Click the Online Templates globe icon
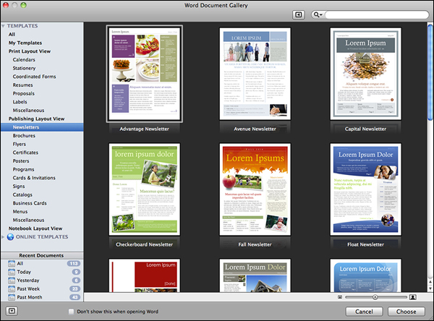Screen dimensions: 434x321 11,237
